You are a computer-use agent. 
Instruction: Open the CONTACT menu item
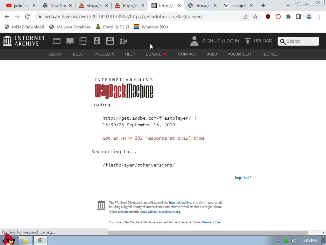pos(187,54)
